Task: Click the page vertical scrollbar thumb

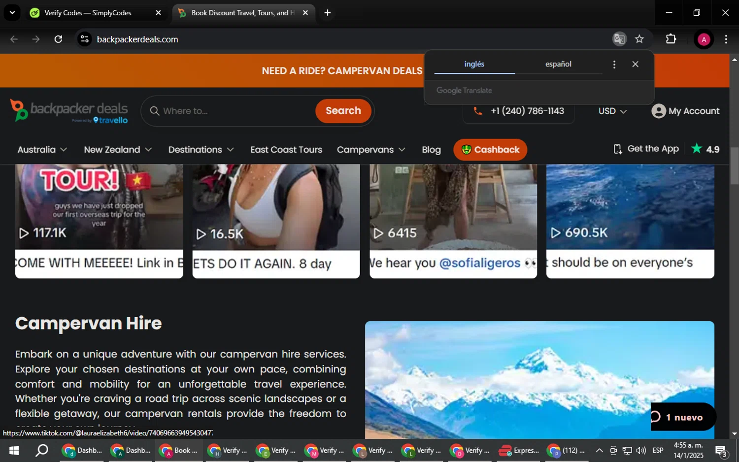Action: click(734, 166)
